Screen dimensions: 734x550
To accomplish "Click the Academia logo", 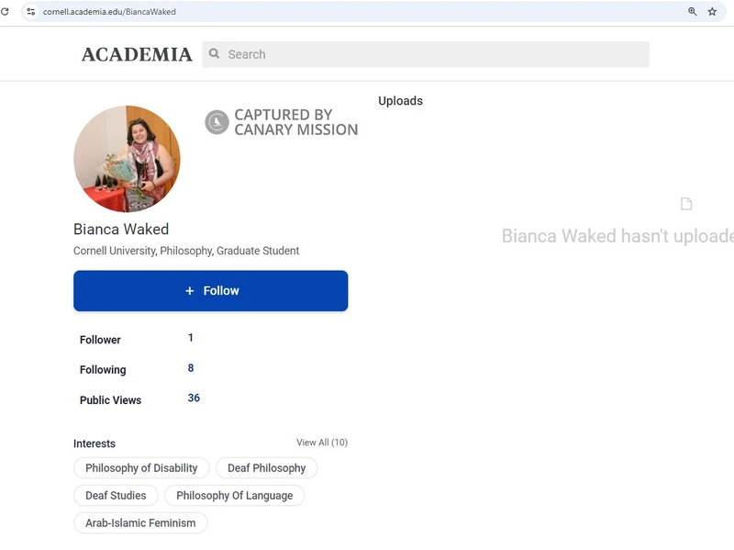I will click(137, 54).
